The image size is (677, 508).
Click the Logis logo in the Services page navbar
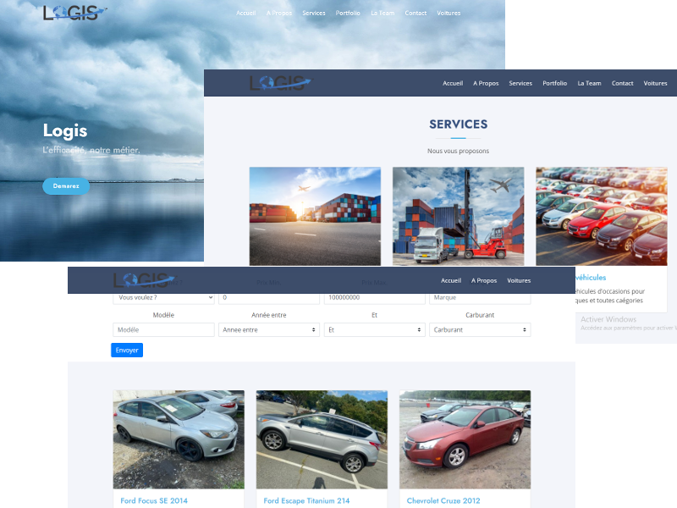click(280, 82)
